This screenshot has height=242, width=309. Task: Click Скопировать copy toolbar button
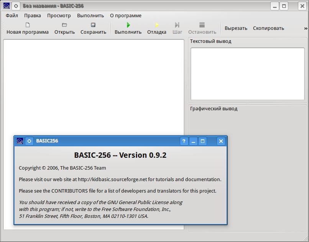(x=268, y=28)
